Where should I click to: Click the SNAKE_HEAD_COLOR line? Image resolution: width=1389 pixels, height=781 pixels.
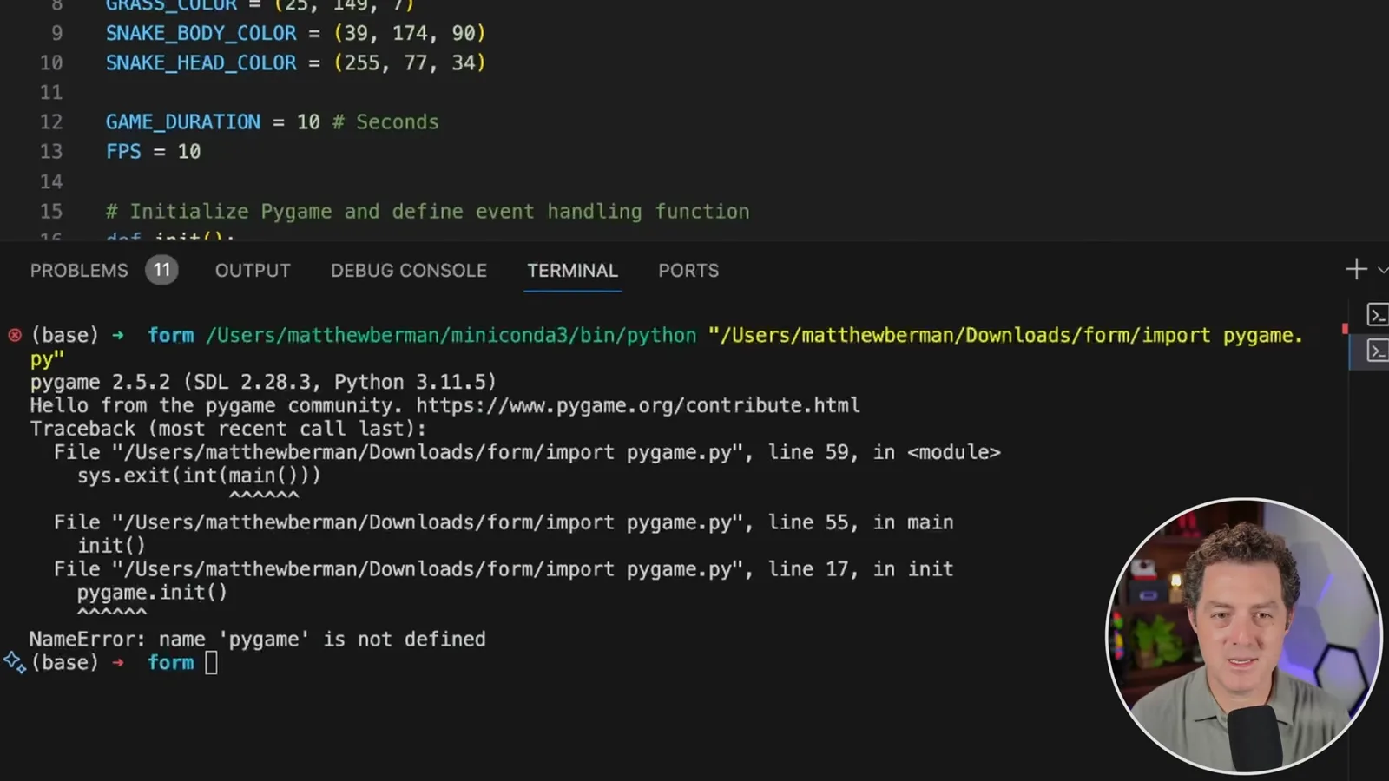(x=295, y=62)
